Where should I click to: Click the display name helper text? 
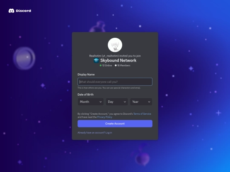(x=109, y=88)
